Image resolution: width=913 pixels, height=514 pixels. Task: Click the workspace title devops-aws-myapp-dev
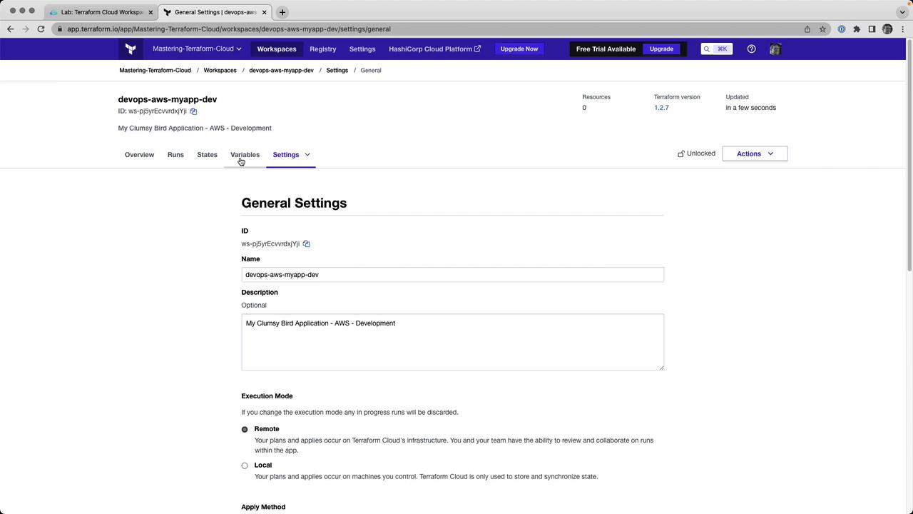(x=168, y=100)
